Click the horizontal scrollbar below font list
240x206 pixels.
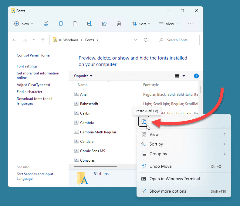point(95,166)
